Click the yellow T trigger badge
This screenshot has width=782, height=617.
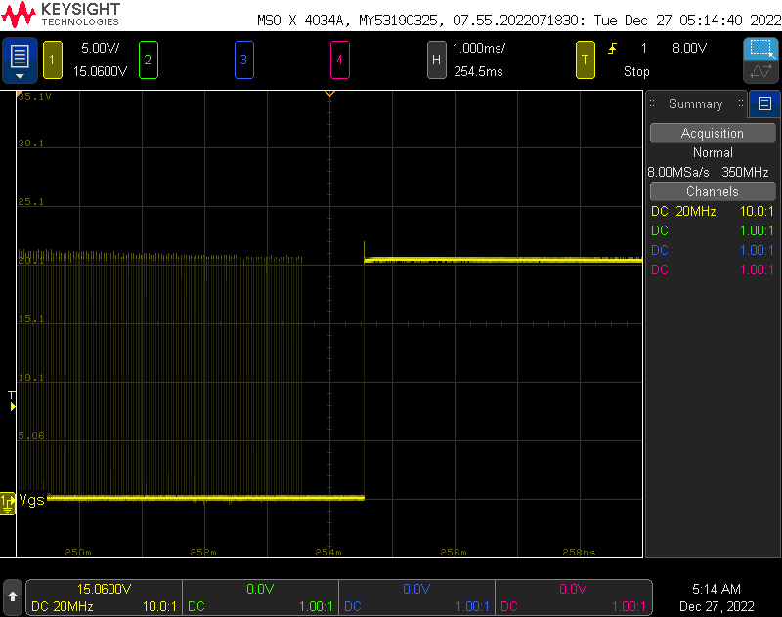coord(586,60)
